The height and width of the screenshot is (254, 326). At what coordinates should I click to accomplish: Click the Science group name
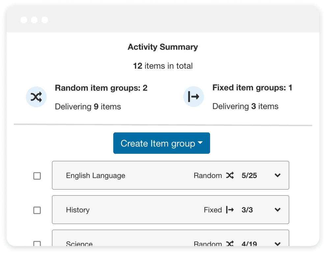click(79, 244)
